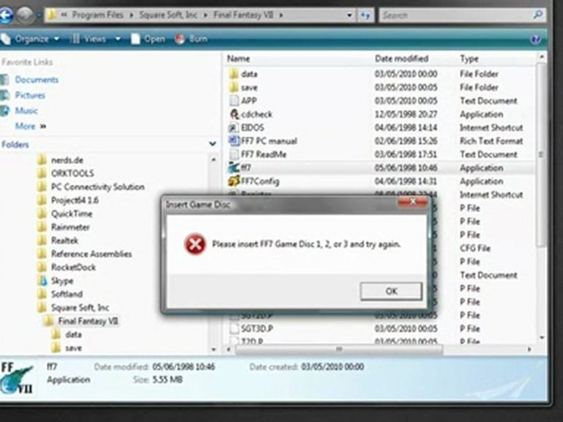Select the ff7 application icon

tap(234, 168)
